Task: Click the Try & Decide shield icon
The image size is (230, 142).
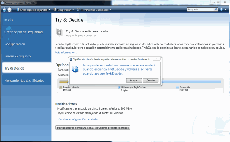Action: [x=59, y=33]
